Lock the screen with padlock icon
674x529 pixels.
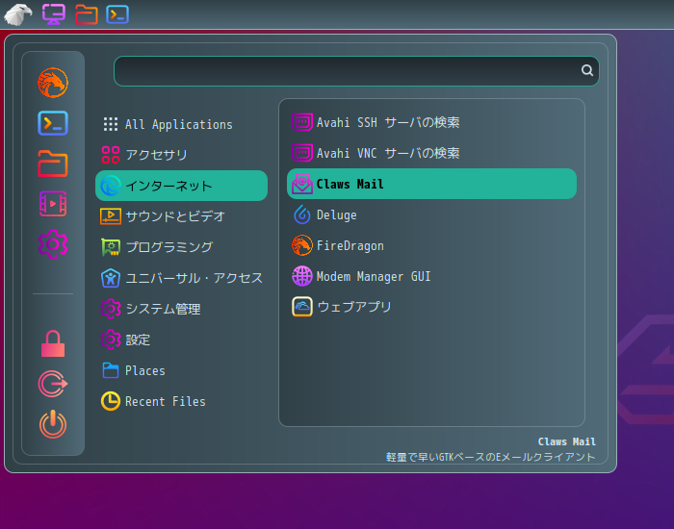pos(53,344)
